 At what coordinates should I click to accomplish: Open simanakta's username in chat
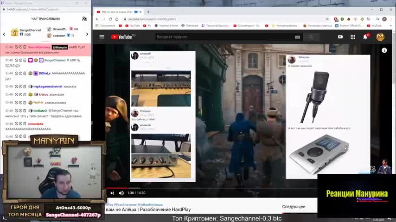point(35,124)
